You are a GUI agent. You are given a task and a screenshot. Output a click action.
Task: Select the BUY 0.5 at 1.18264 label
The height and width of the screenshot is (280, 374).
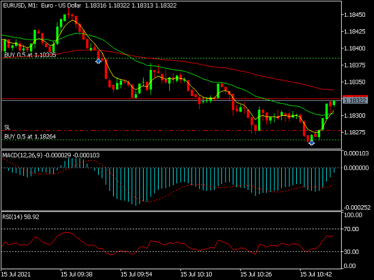[30, 137]
